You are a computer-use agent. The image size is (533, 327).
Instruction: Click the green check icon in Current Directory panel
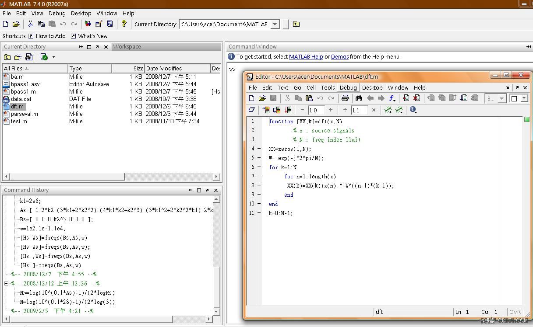coord(44,57)
